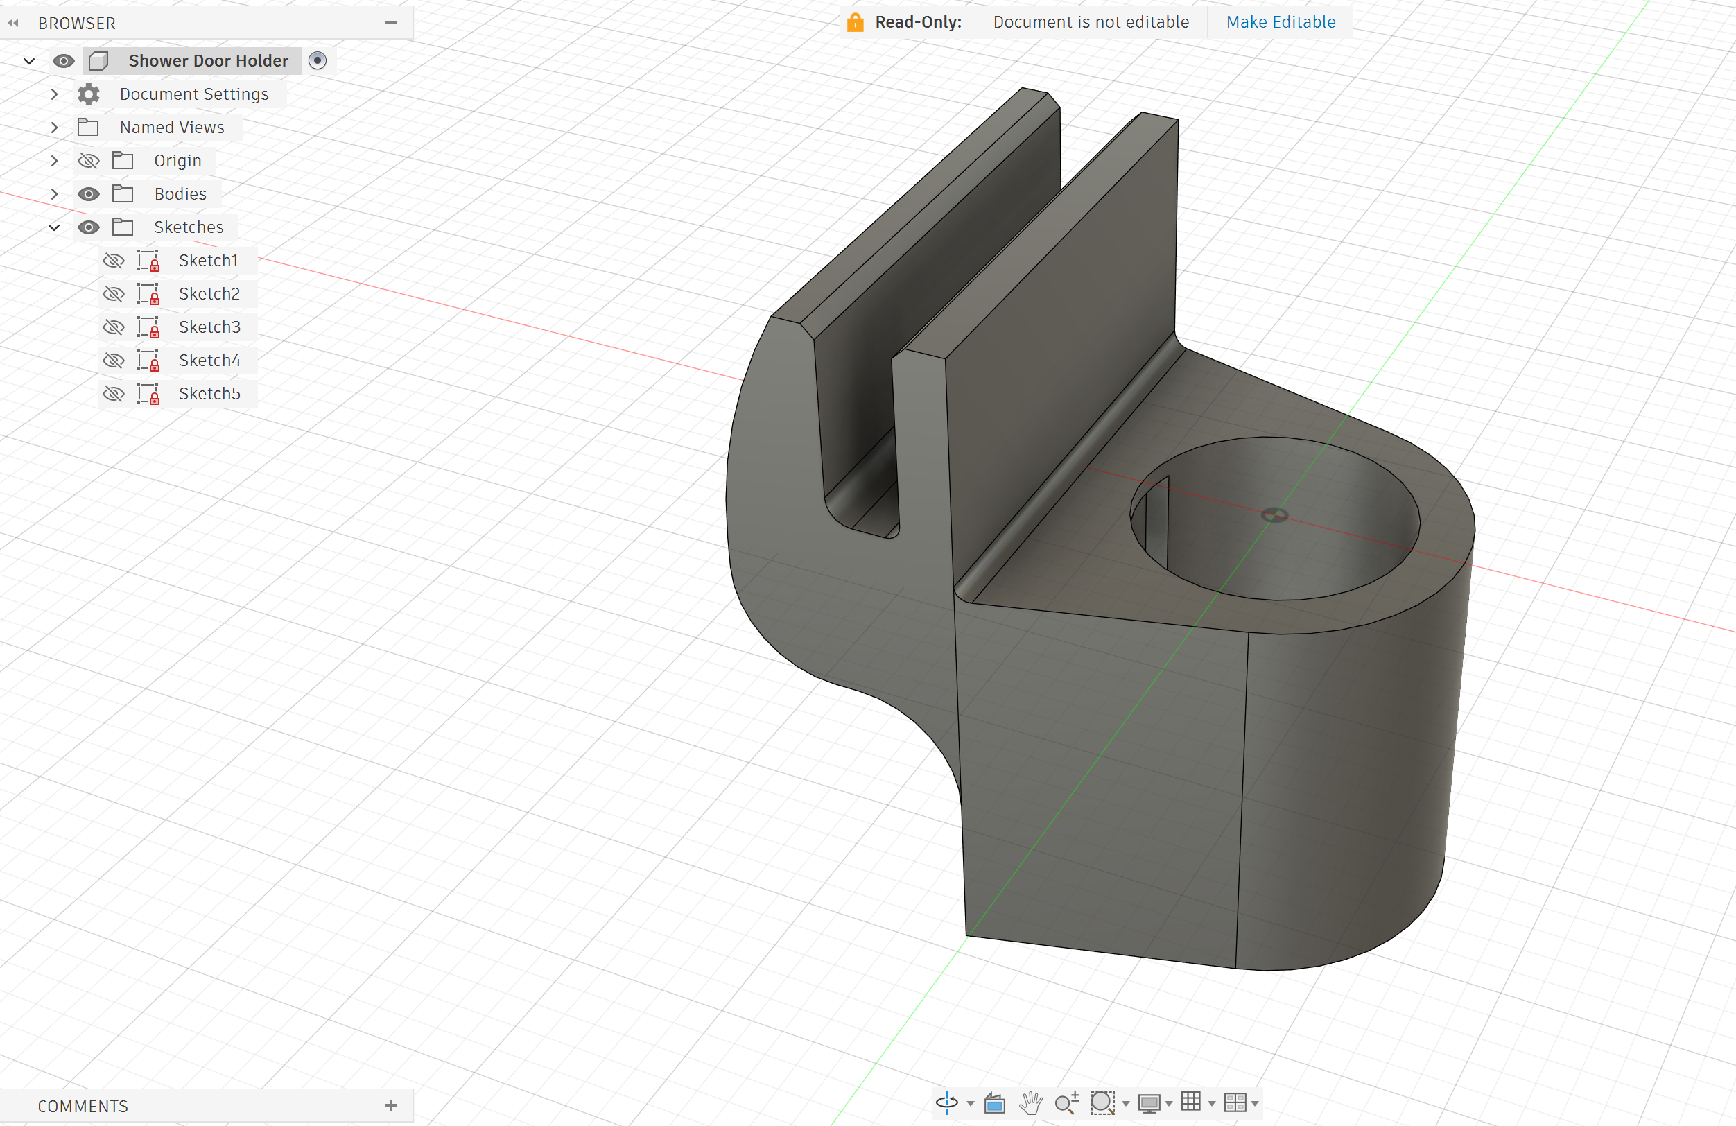Hide the Sketches folder

pos(88,227)
